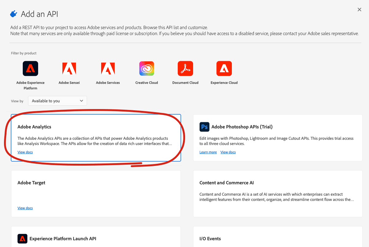Click the 'Add an API' dialog title
The width and height of the screenshot is (369, 247).
[x=39, y=14]
